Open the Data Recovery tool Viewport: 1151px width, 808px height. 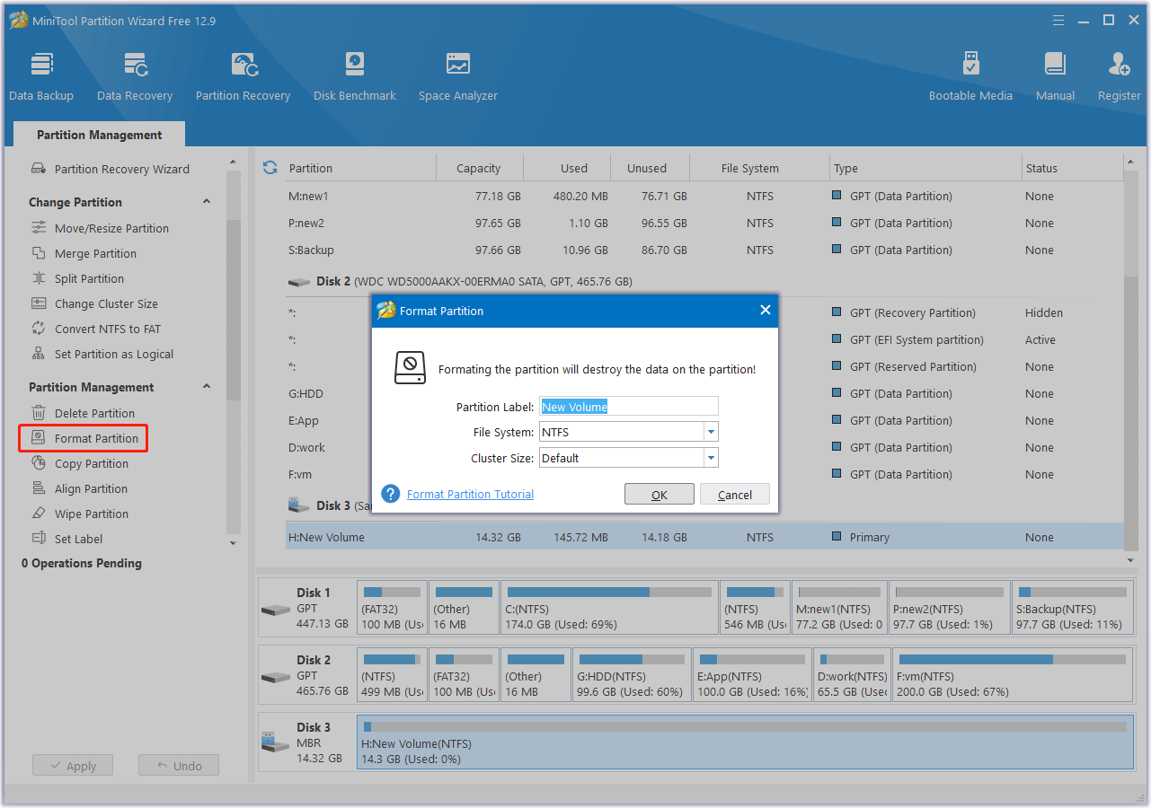point(134,74)
